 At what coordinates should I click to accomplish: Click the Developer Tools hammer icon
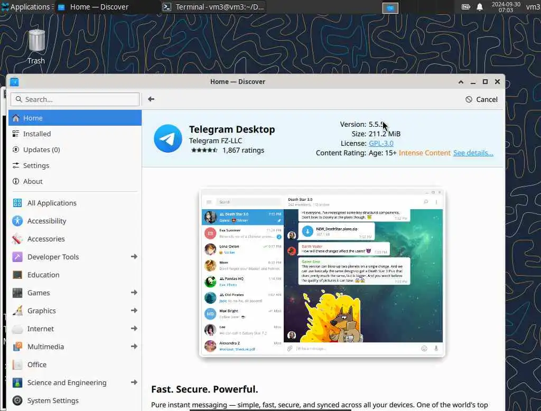coord(17,257)
